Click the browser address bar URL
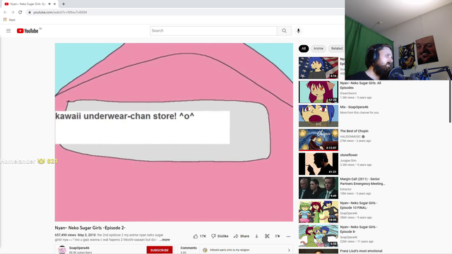The image size is (452, 254). (x=60, y=13)
